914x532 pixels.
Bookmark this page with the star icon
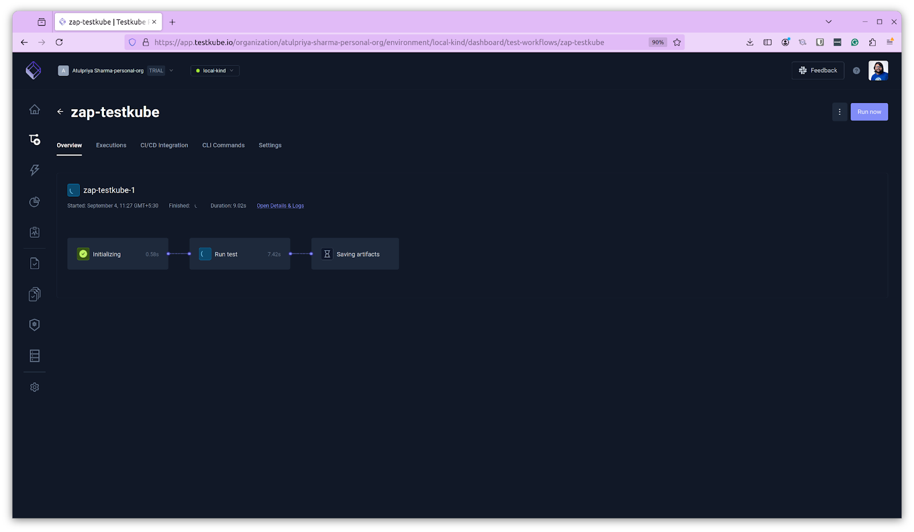pos(677,42)
